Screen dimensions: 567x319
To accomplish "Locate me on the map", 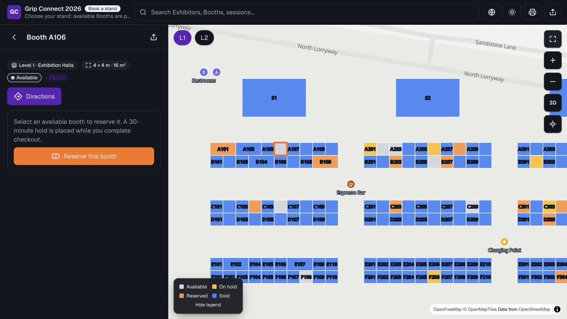I will point(553,124).
